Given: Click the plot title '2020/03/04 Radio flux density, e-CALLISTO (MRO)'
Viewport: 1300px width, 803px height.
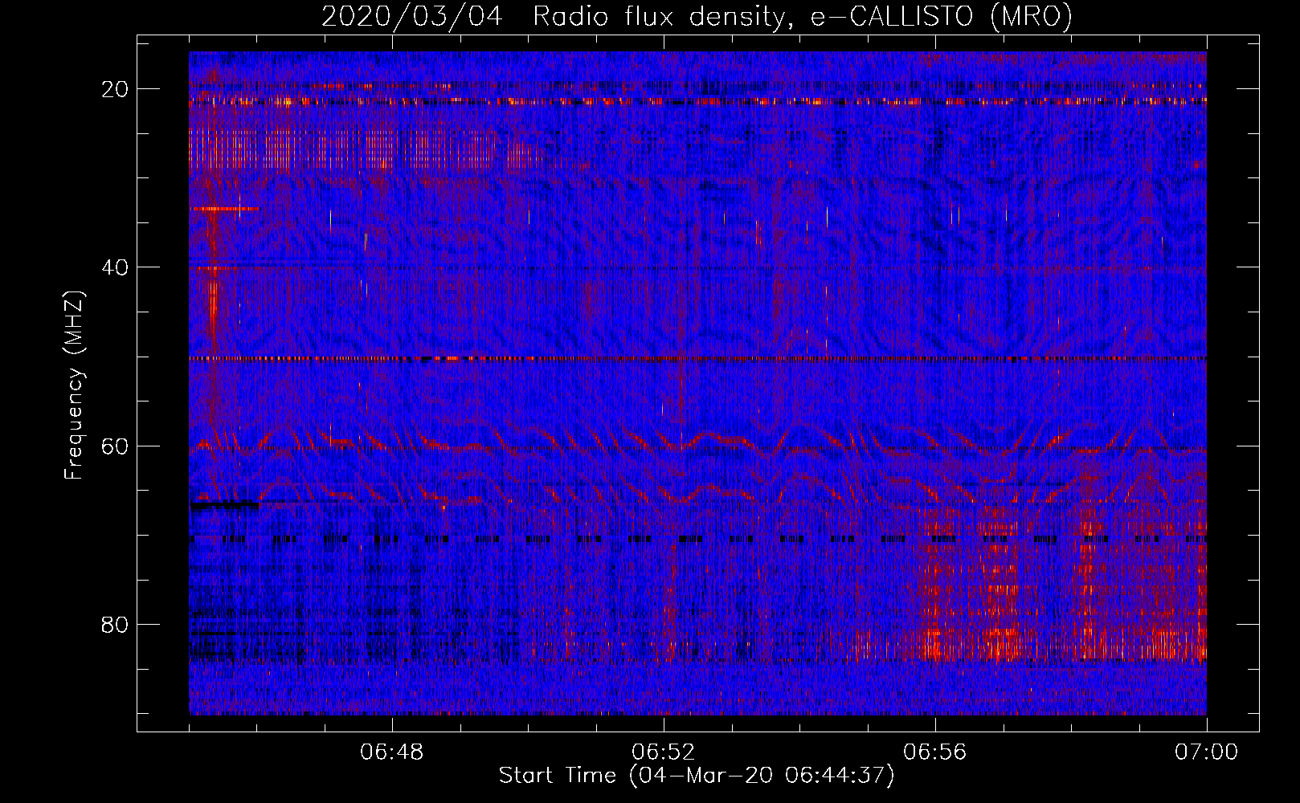Looking at the screenshot, I should coord(697,16).
